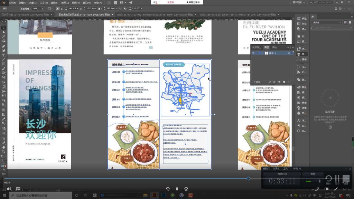Select the Pen tool
The width and height of the screenshot is (354, 199).
coord(4,46)
